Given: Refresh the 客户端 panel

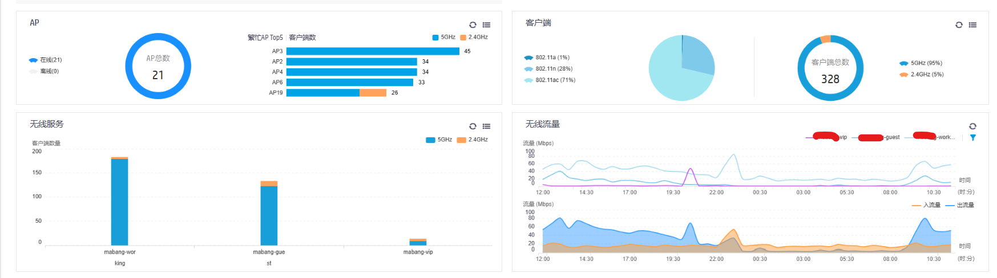Looking at the screenshot, I should (959, 24).
